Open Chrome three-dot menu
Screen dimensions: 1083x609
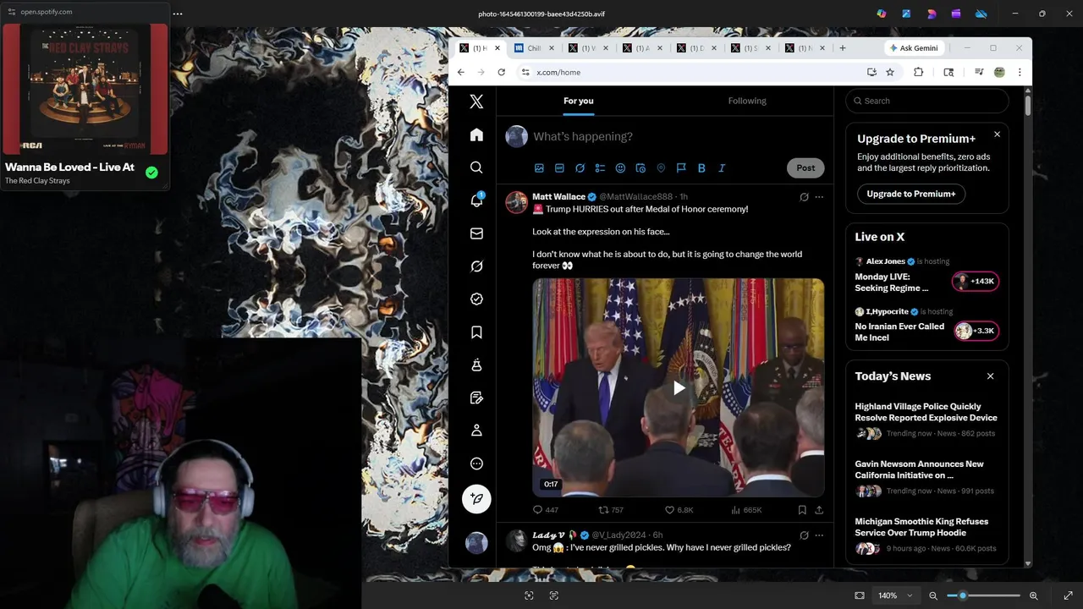point(1020,73)
